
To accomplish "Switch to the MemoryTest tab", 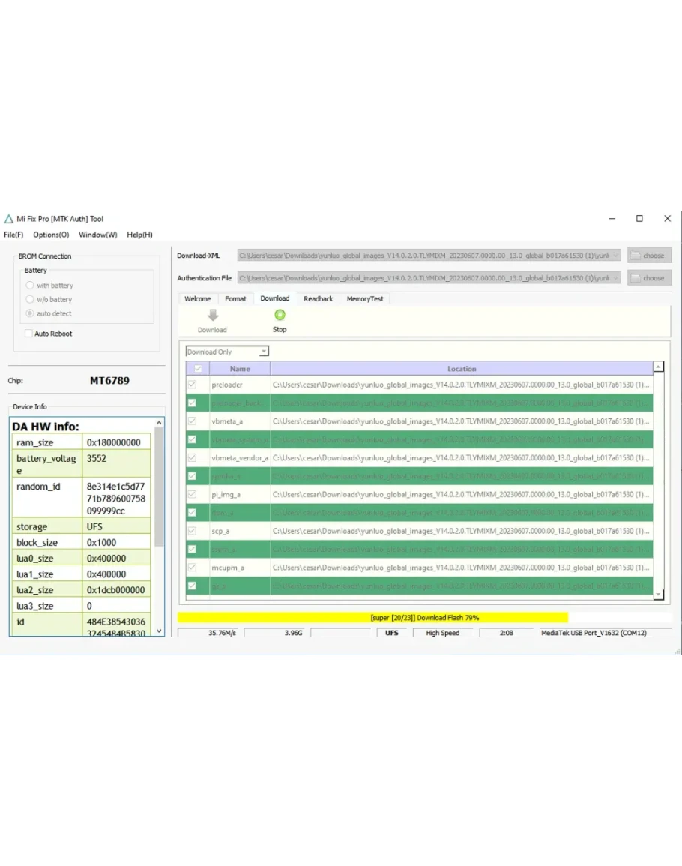I will point(365,299).
